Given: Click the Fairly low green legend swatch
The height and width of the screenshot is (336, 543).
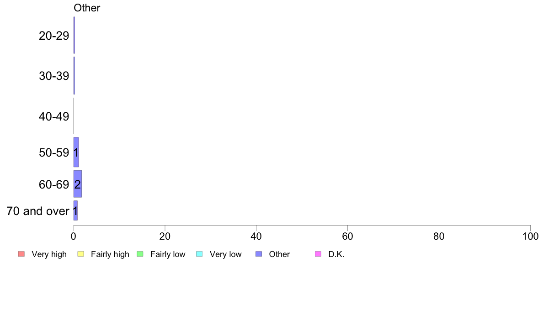Looking at the screenshot, I should coord(140,254).
